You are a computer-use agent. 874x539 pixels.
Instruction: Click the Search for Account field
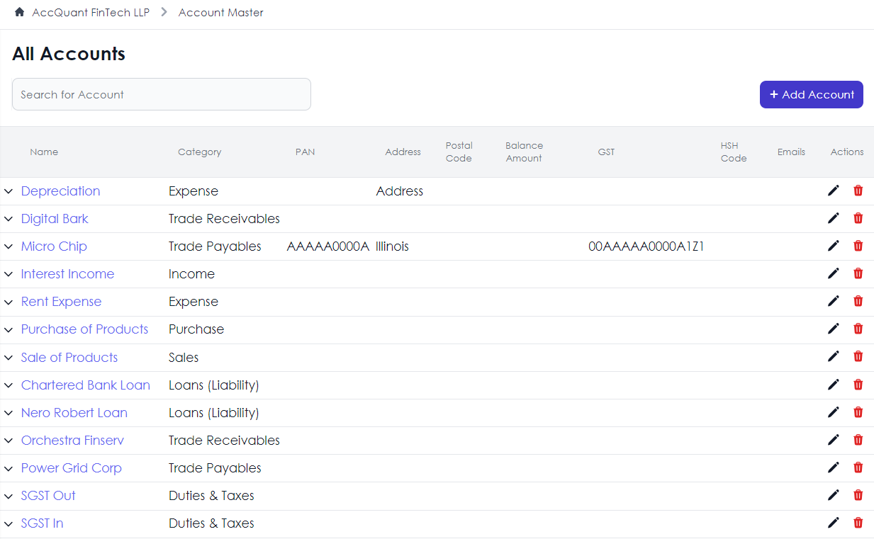click(x=161, y=93)
